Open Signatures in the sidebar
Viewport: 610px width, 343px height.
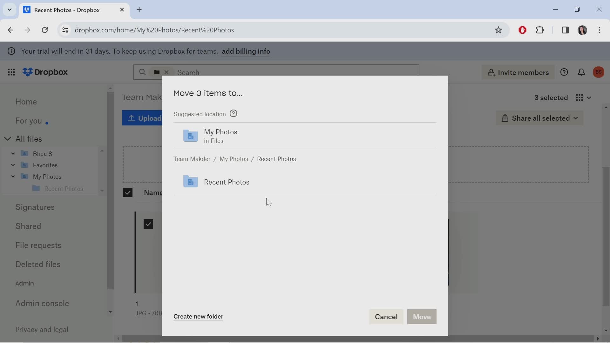[35, 207]
